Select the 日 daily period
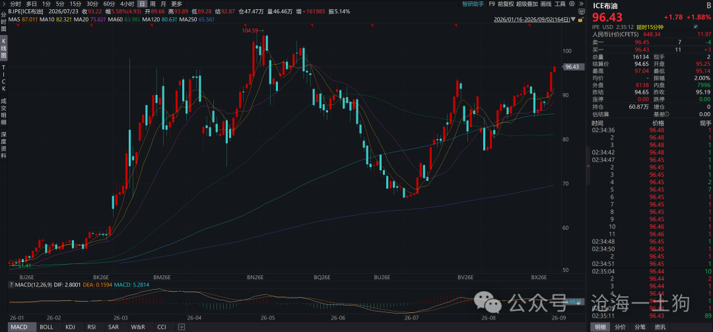 tap(143, 4)
